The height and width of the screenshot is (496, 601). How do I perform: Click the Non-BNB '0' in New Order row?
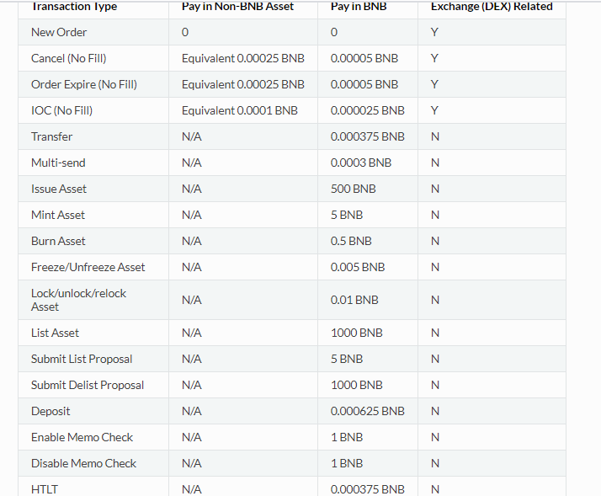pos(185,32)
